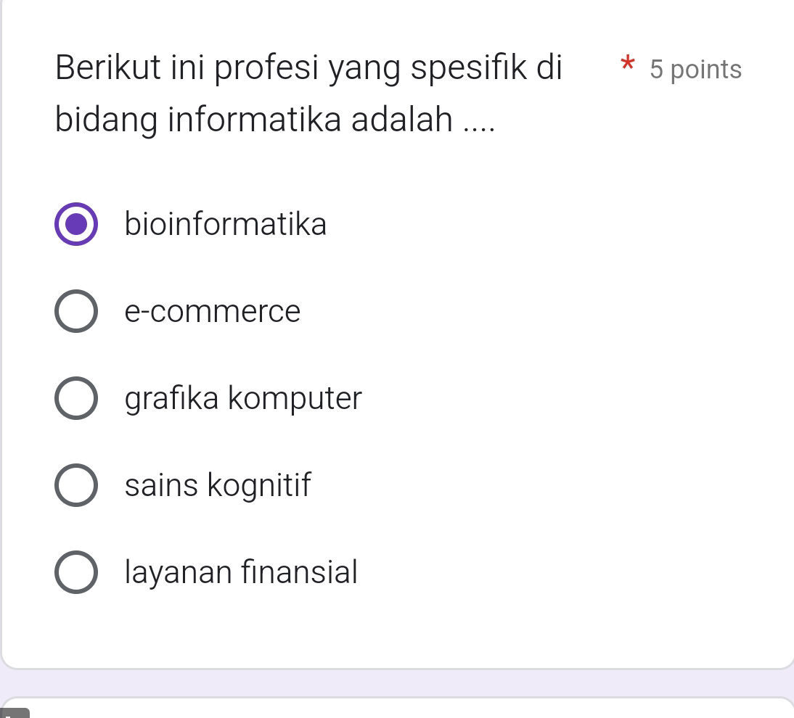Image resolution: width=794 pixels, height=718 pixels.
Task: Select layanan finansial as the answer
Action: (75, 572)
